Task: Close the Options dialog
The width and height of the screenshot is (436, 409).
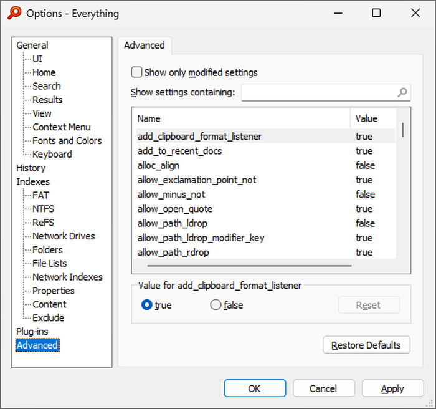Action: tap(415, 13)
